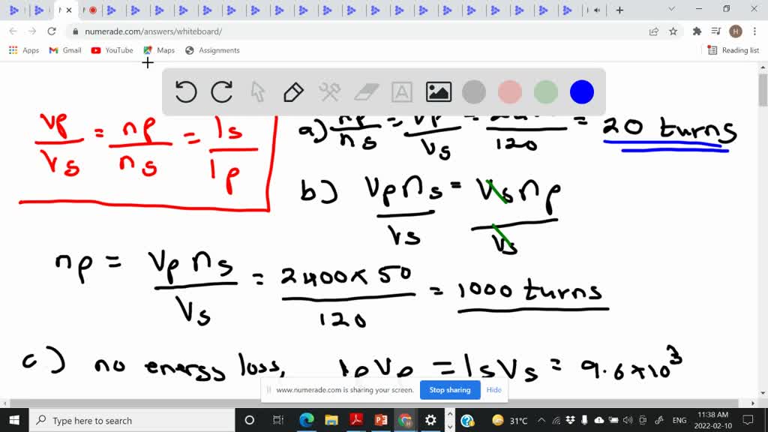The width and height of the screenshot is (768, 432).
Task: Choose the eraser tool
Action: point(366,92)
